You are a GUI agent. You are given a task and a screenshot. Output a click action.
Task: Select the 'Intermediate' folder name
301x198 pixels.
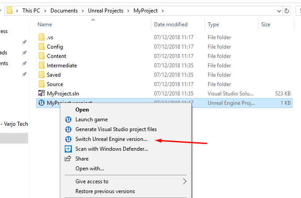62,66
